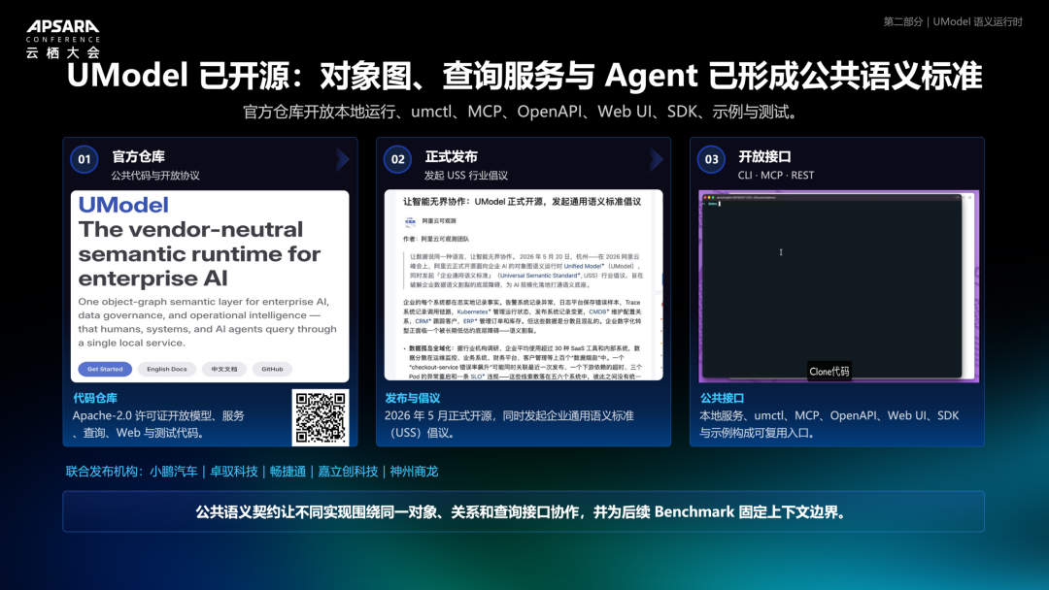The height and width of the screenshot is (590, 1049).
Task: Click the 小鹏汽车 partner name
Action: 173,472
